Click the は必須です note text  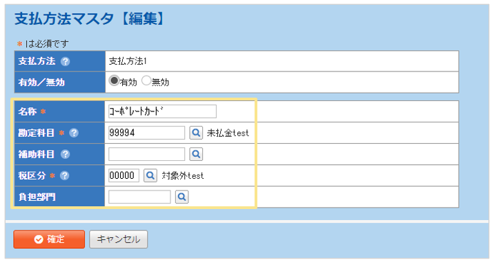click(x=47, y=44)
